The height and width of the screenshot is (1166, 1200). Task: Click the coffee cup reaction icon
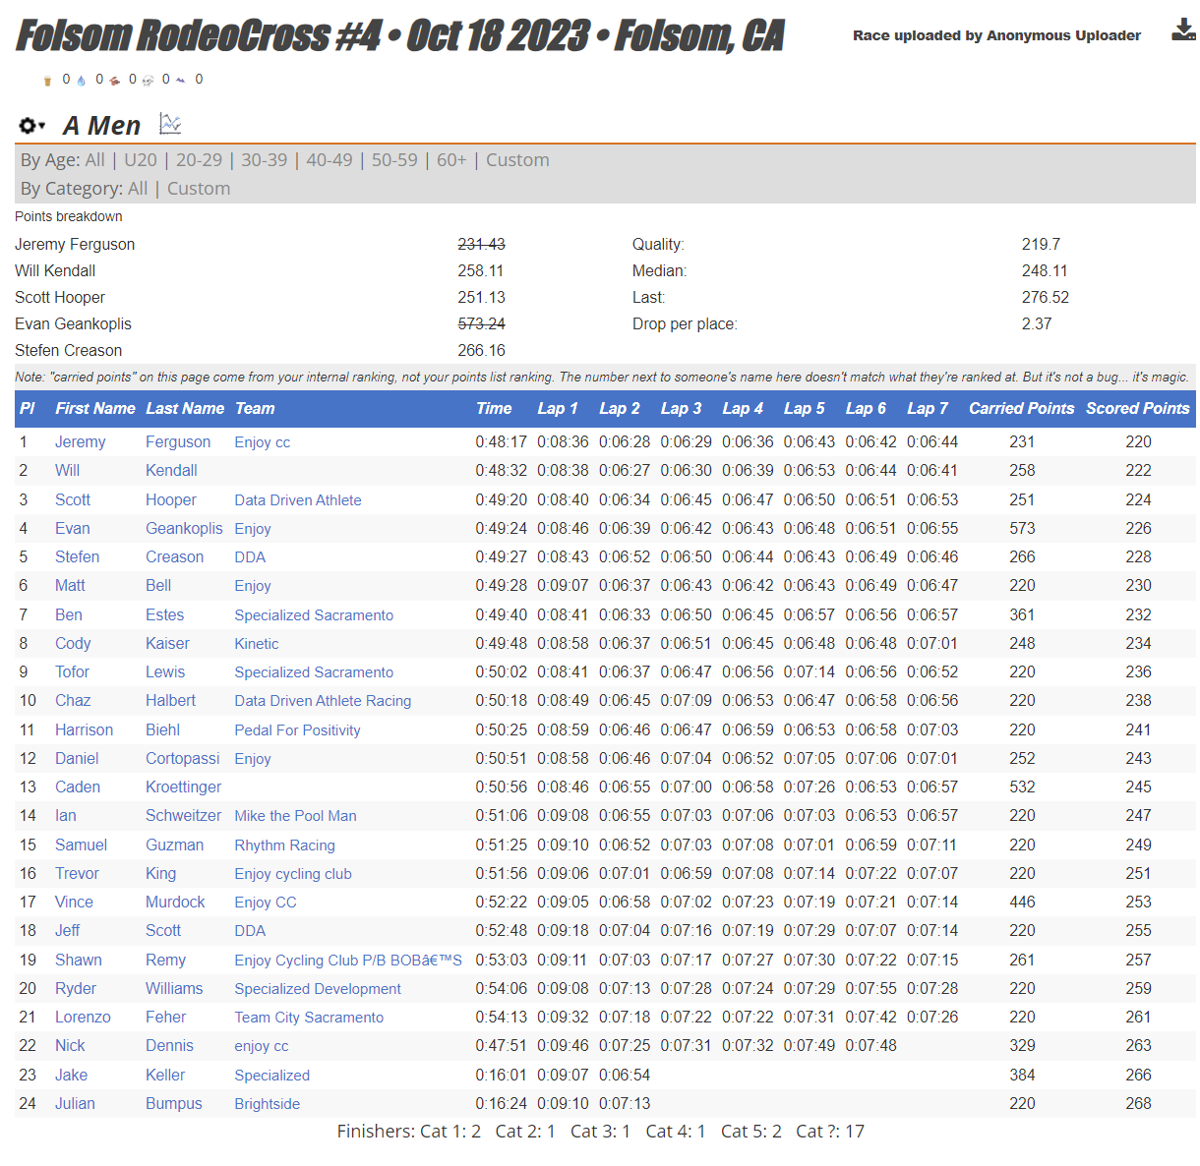[x=47, y=81]
